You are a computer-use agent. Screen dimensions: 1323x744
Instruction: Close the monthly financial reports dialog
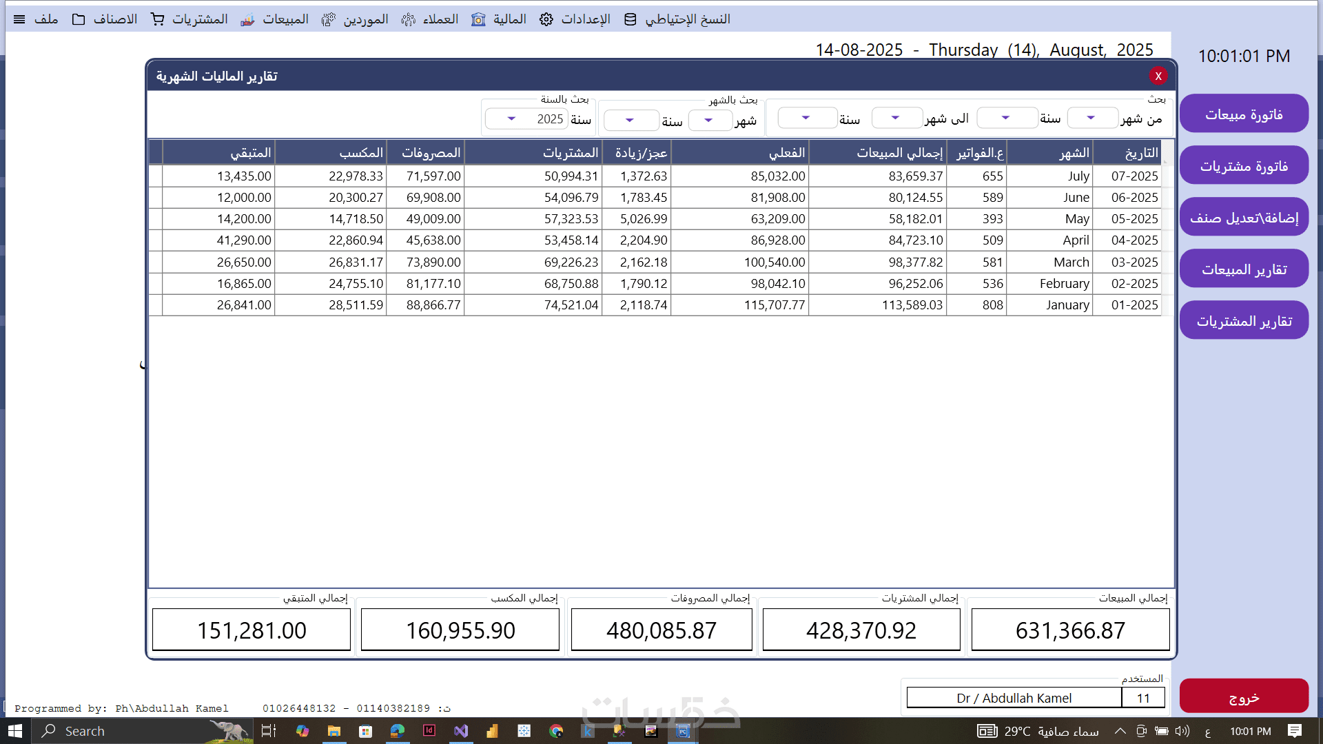(x=1158, y=76)
